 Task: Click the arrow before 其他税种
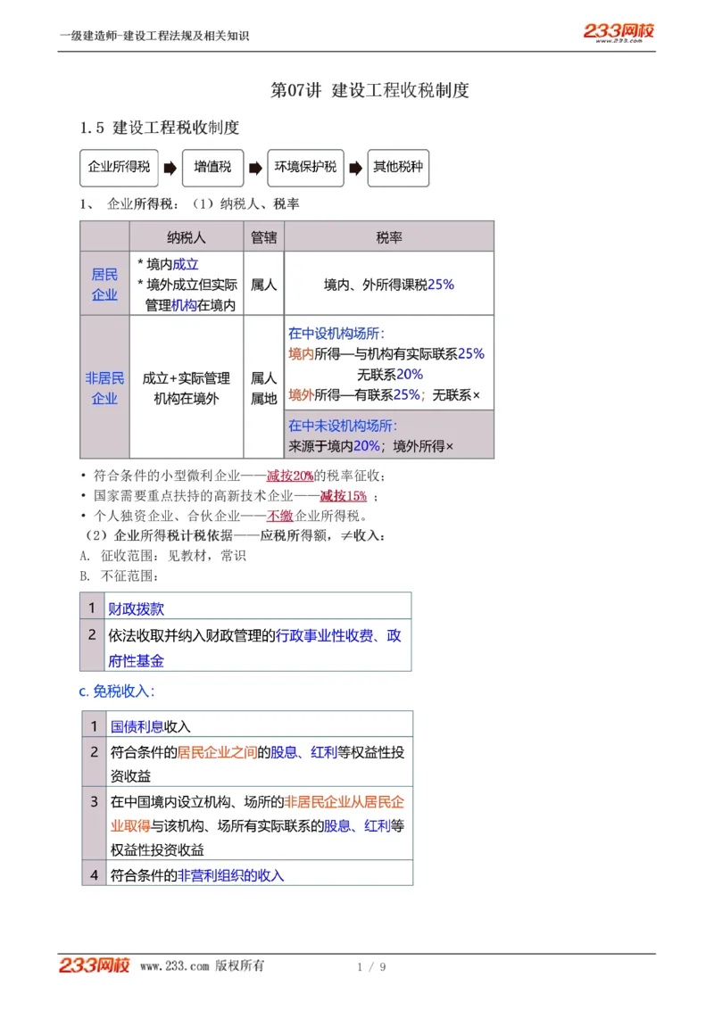click(355, 168)
